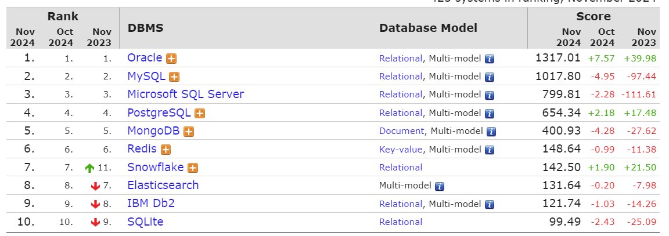Click the orange plus icon next to Oracle
Screen dimensions: 669x236
click(171, 59)
